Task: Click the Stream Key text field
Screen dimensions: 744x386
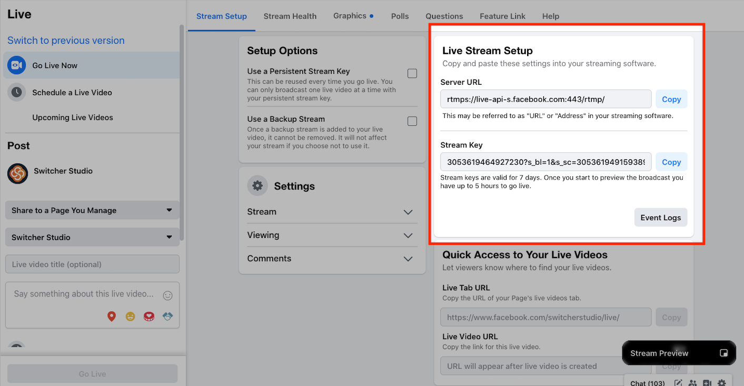Action: tap(545, 162)
